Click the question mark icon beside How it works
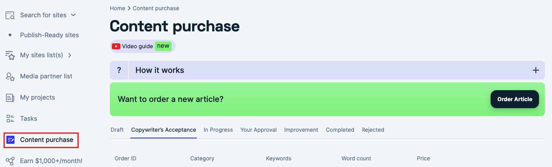Viewport: 552px width, 167px height. (119, 71)
